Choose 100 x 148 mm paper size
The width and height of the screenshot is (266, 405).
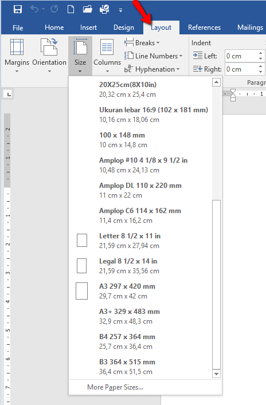140,140
